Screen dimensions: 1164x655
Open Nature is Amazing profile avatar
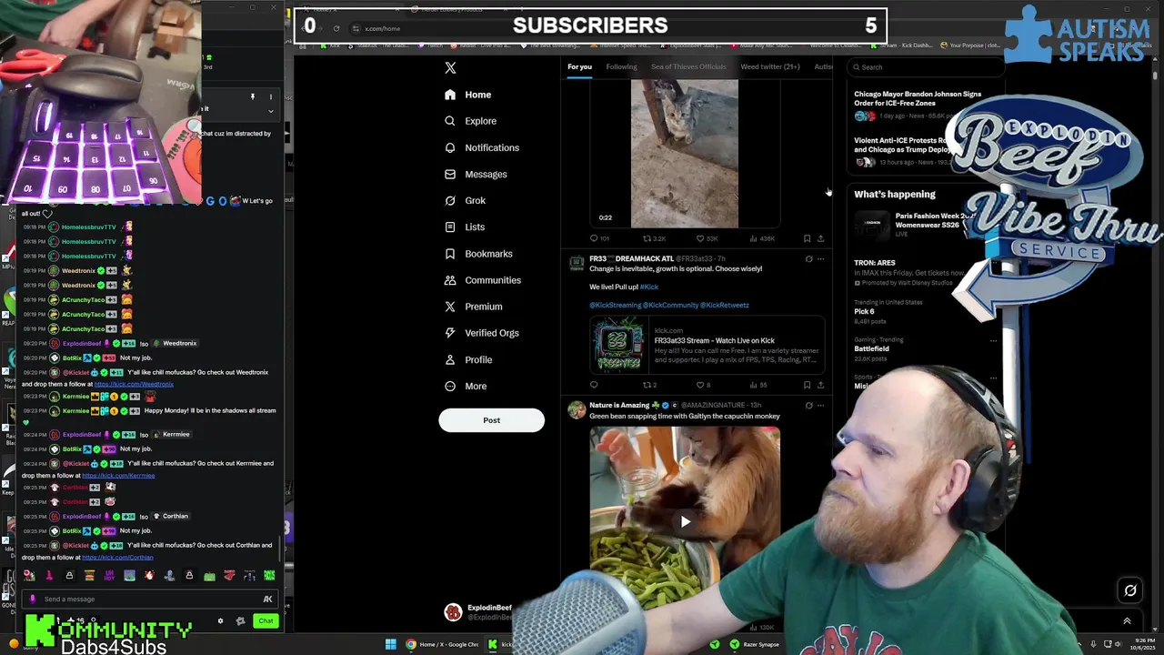click(577, 410)
